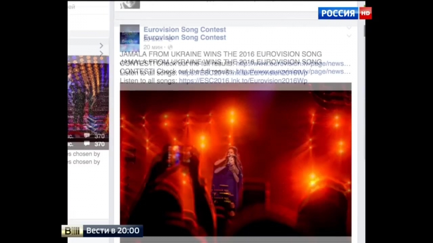
Task: Click the page's vertical scrollbar handle
Action: coord(364,31)
